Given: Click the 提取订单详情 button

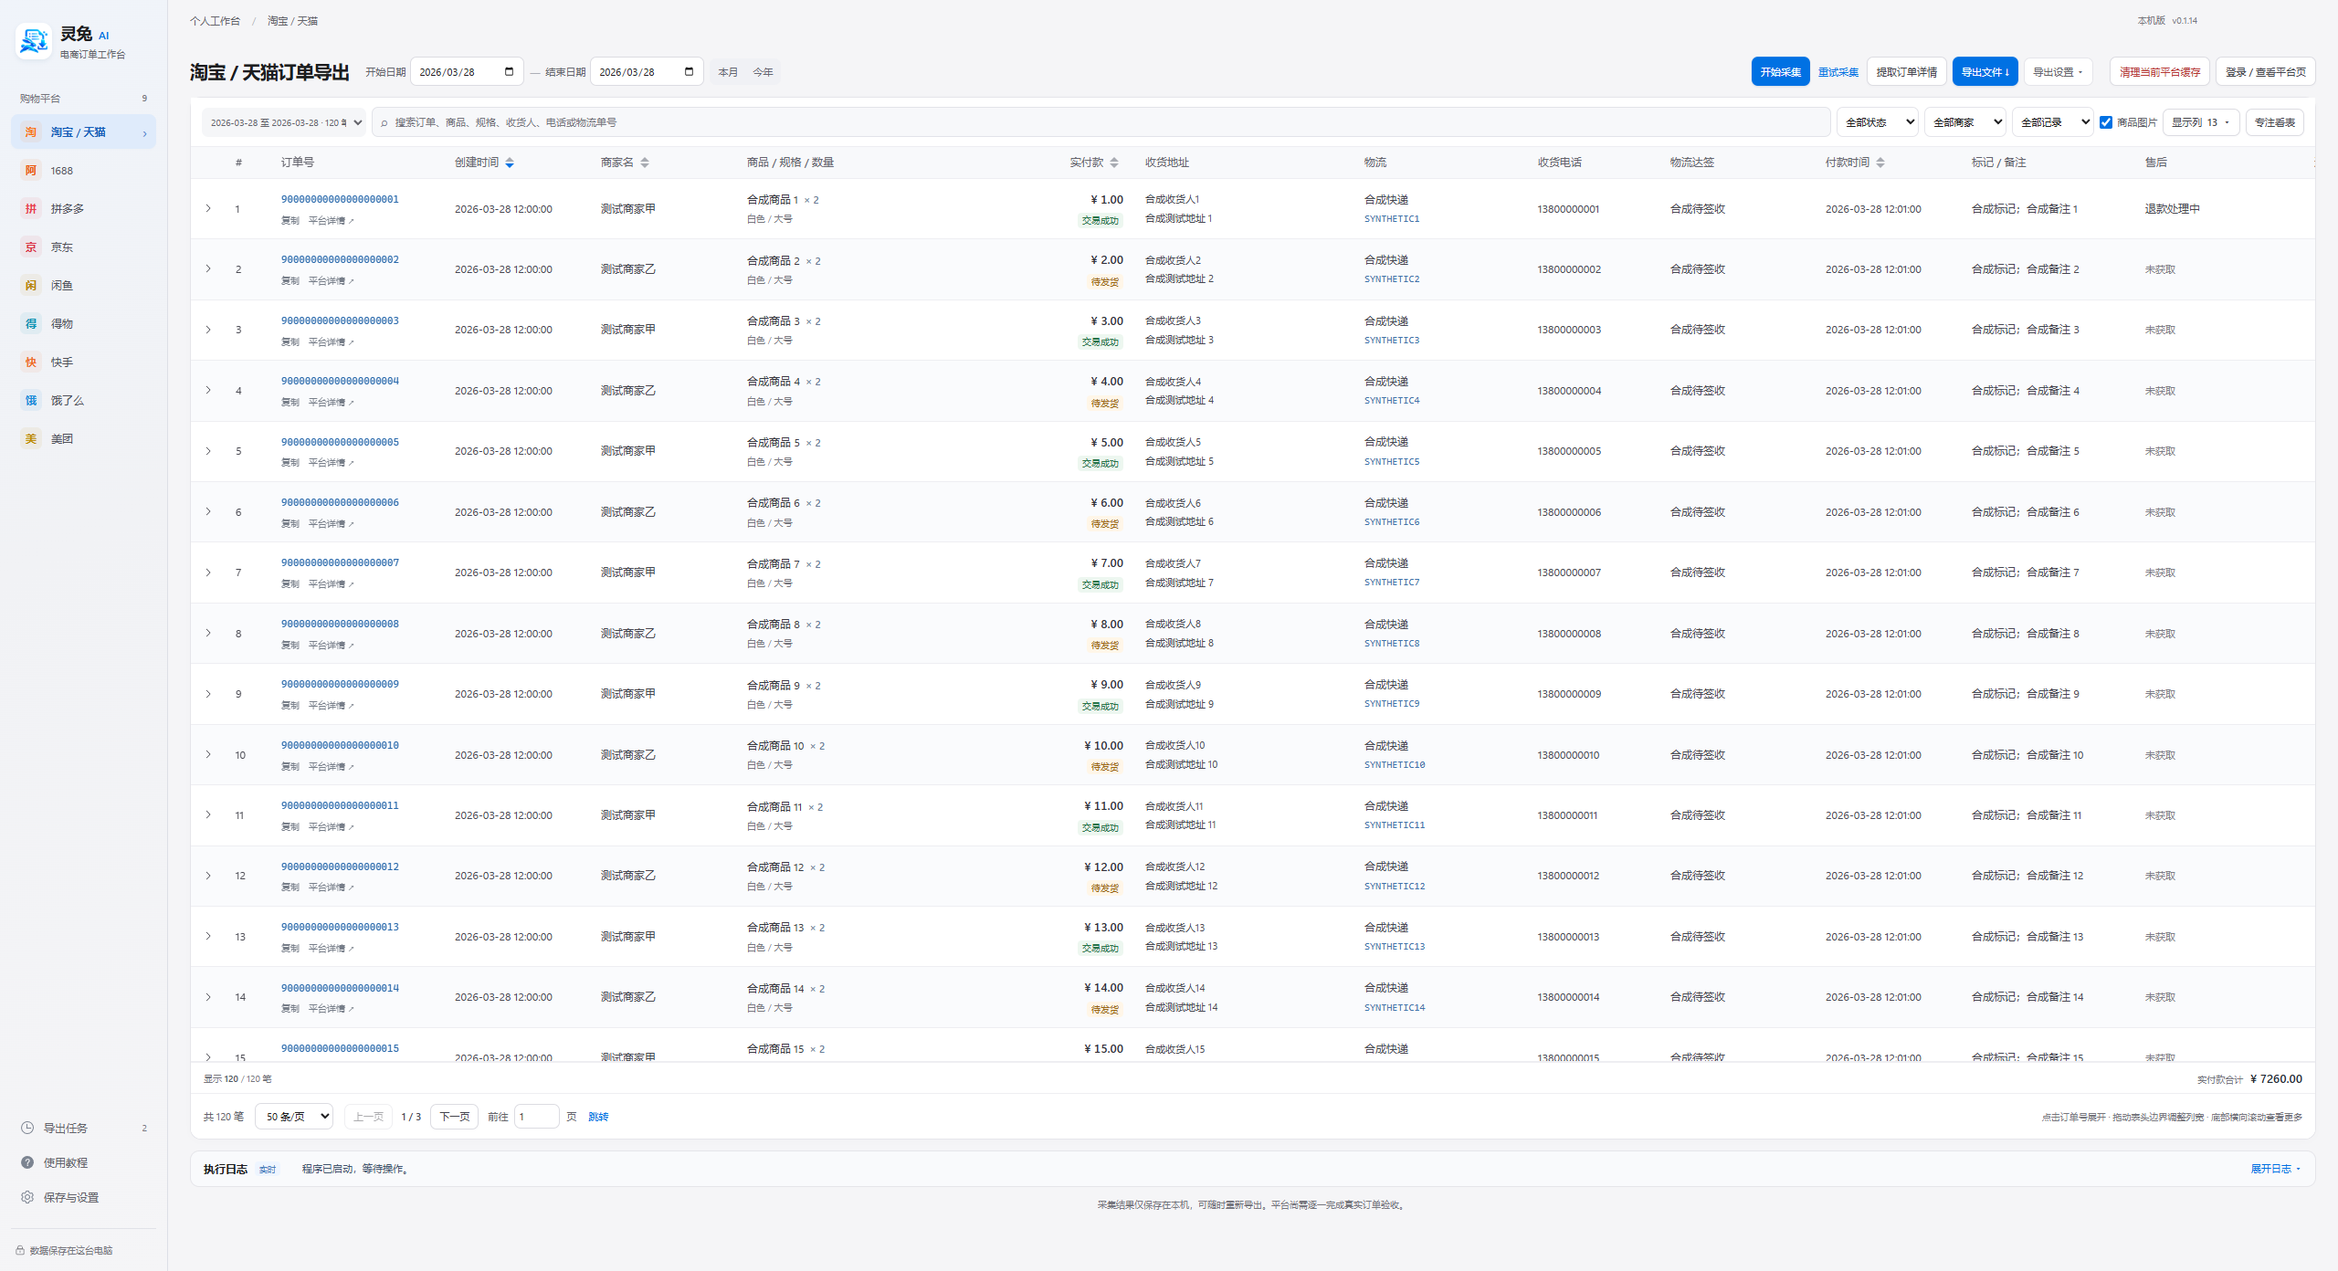Looking at the screenshot, I should (1907, 72).
